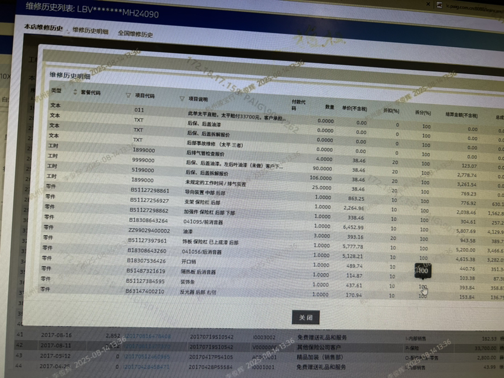Switch to the 本店维修历史 tab
The width and height of the screenshot is (504, 378).
click(44, 28)
